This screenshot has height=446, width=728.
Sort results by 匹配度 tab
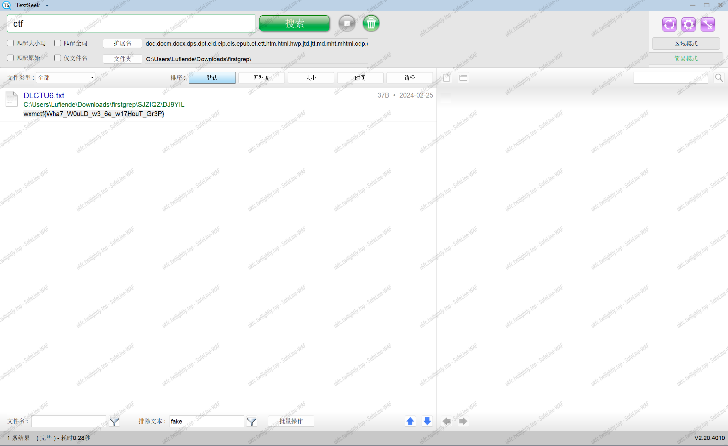pos(261,78)
